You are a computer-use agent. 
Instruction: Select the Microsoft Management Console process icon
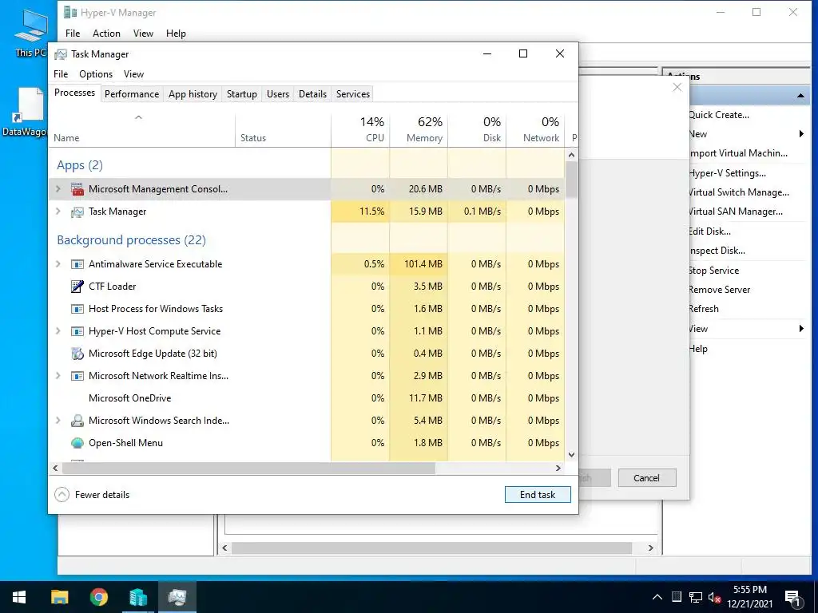(x=77, y=189)
